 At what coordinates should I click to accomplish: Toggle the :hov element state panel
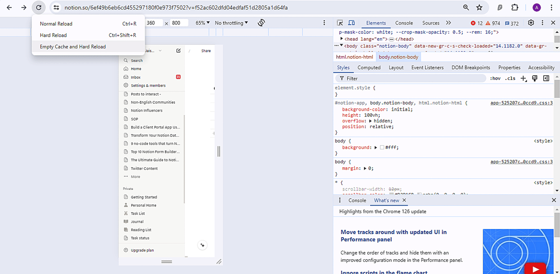[x=495, y=79]
